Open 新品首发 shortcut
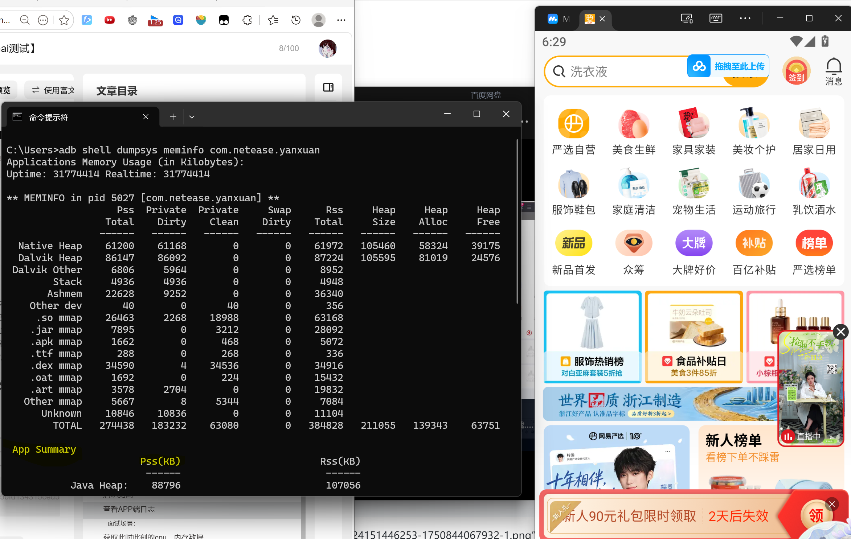The width and height of the screenshot is (851, 539). 573,252
